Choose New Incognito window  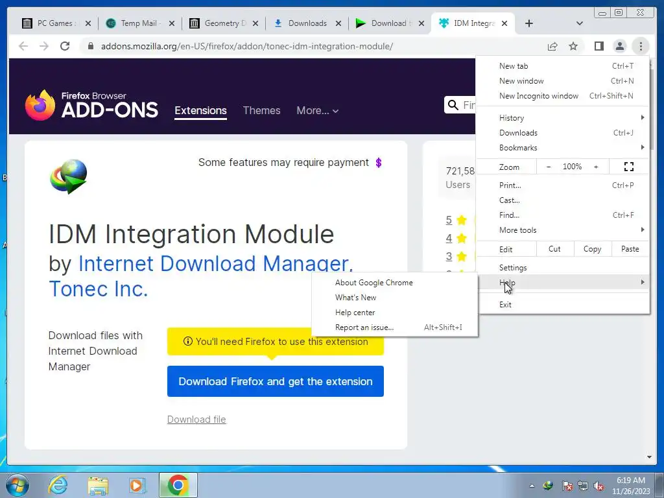[563, 96]
